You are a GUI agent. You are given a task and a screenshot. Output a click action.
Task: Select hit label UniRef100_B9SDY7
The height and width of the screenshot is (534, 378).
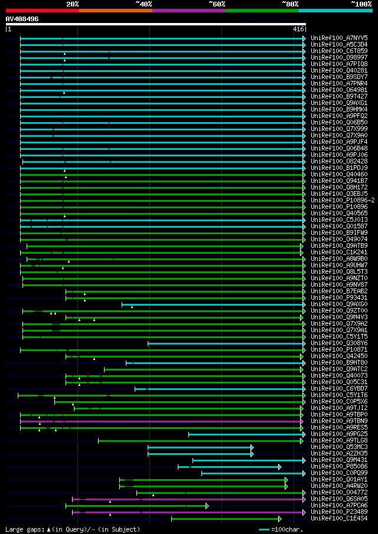pos(339,77)
